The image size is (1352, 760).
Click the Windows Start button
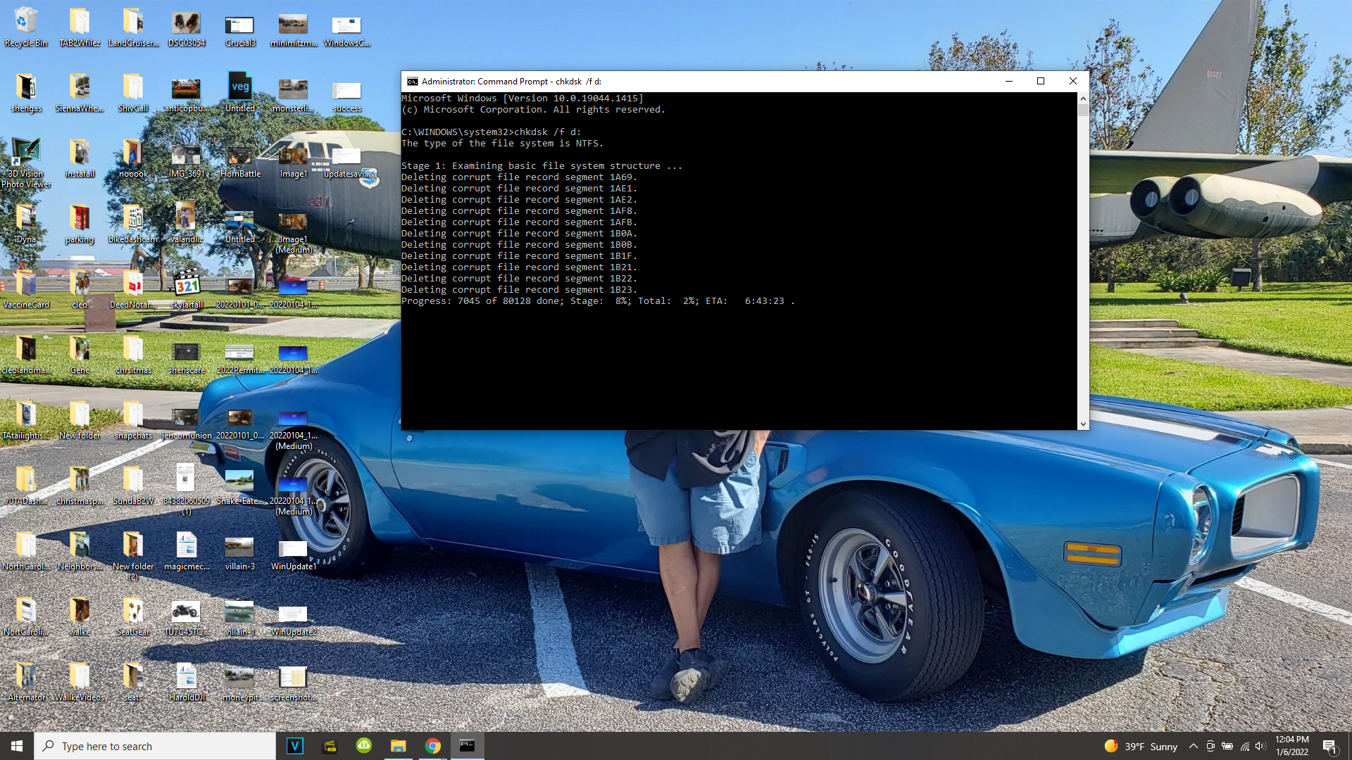(x=17, y=746)
